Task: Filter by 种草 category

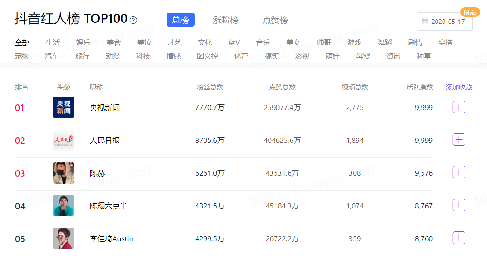Action: coord(424,56)
